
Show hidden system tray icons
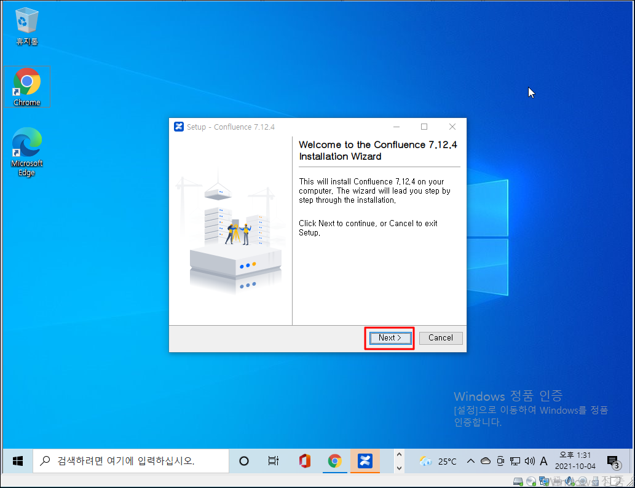(x=471, y=461)
